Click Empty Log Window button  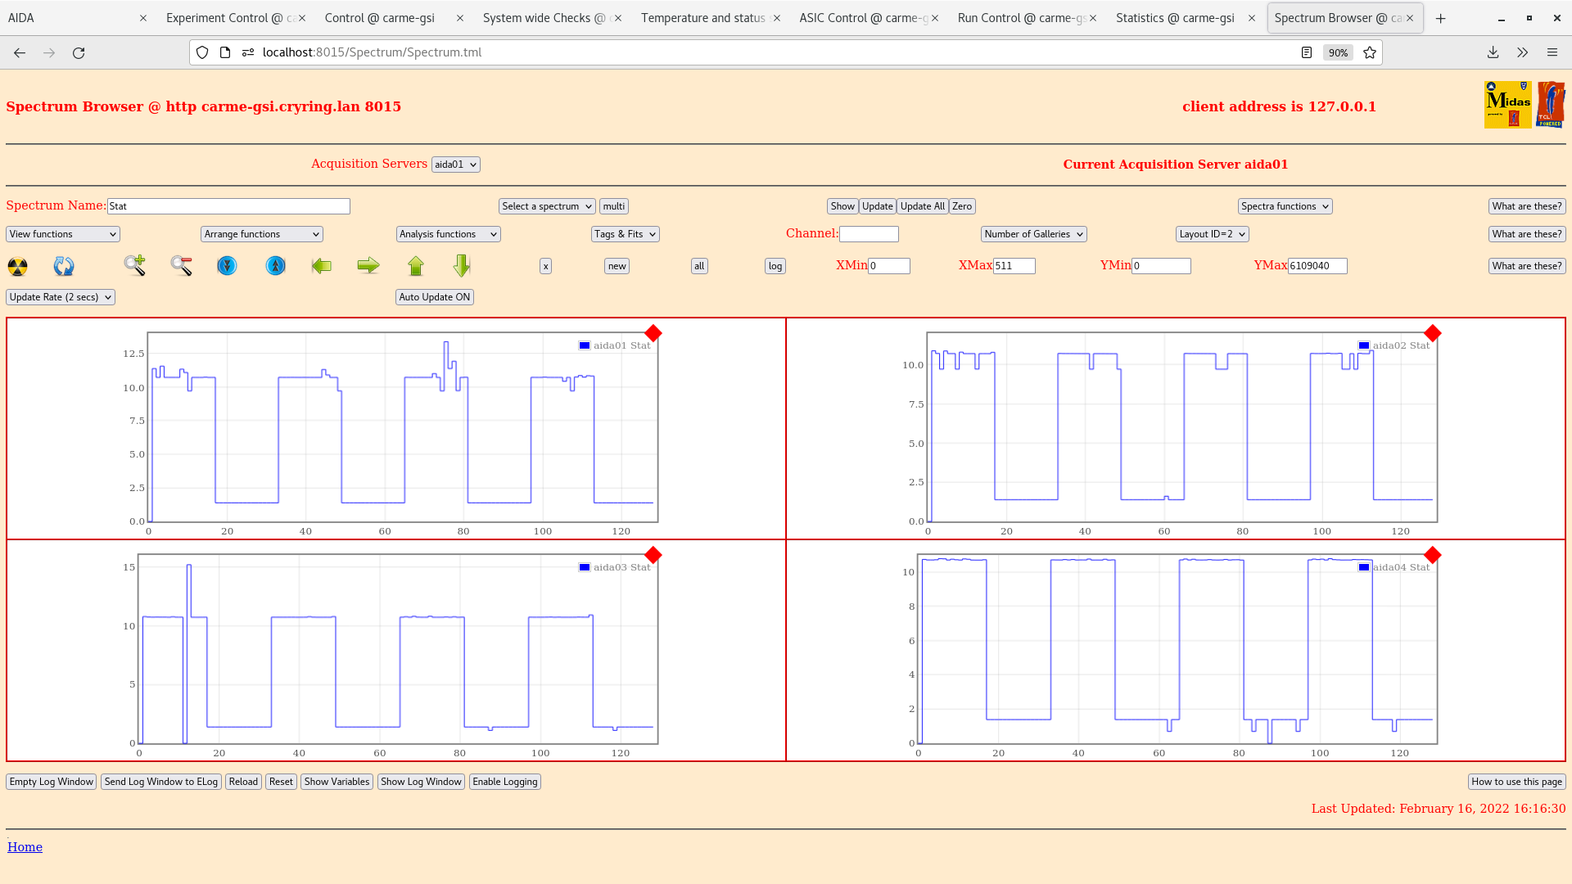pyautogui.click(x=52, y=782)
